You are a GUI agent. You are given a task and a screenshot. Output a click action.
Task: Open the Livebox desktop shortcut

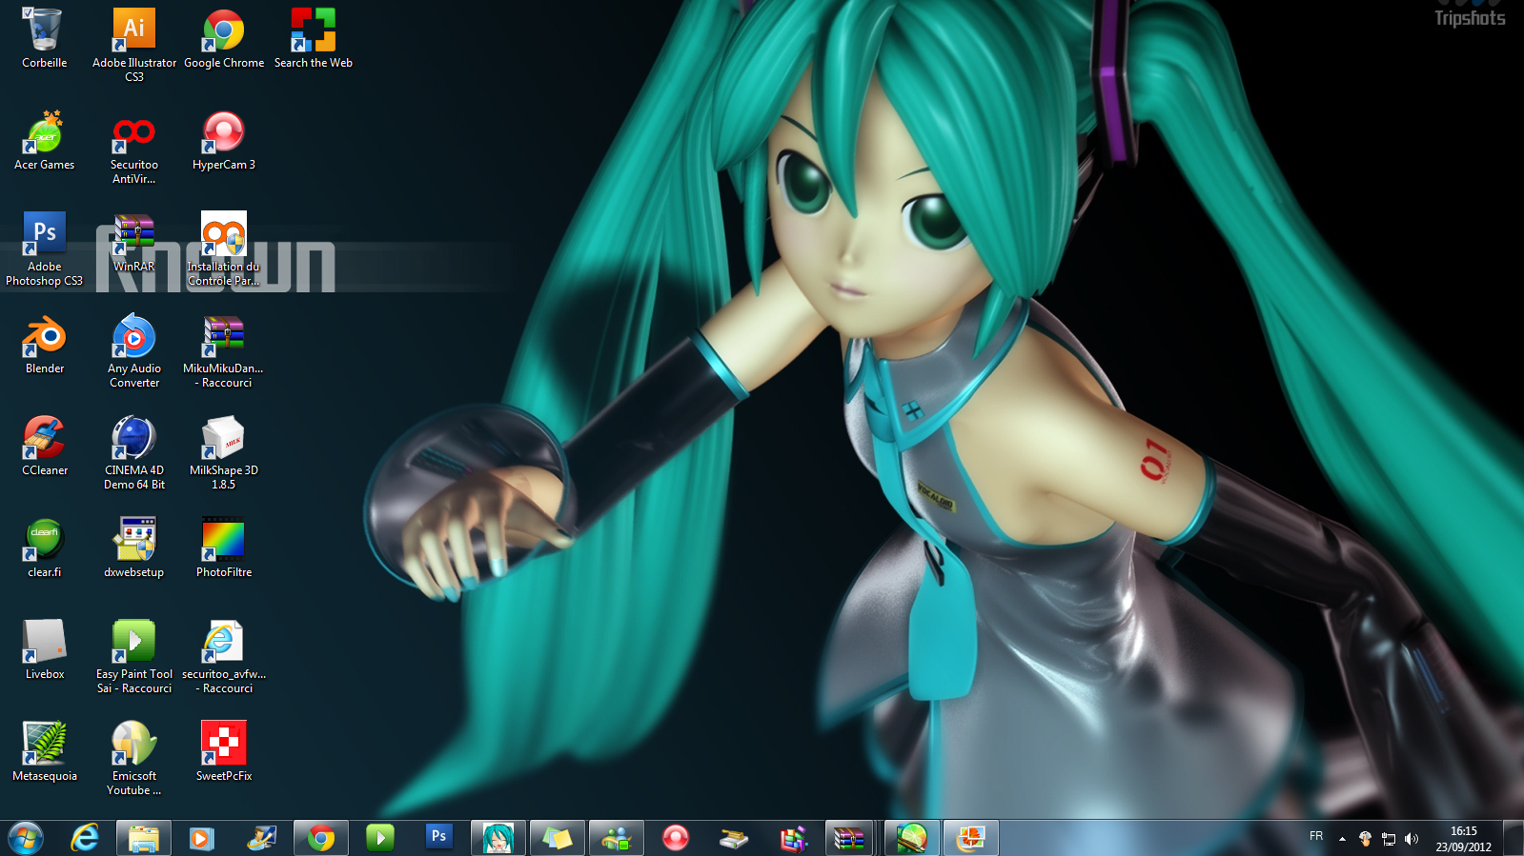tap(44, 650)
